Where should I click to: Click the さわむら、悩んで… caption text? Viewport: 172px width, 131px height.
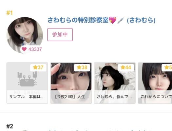(x=115, y=97)
